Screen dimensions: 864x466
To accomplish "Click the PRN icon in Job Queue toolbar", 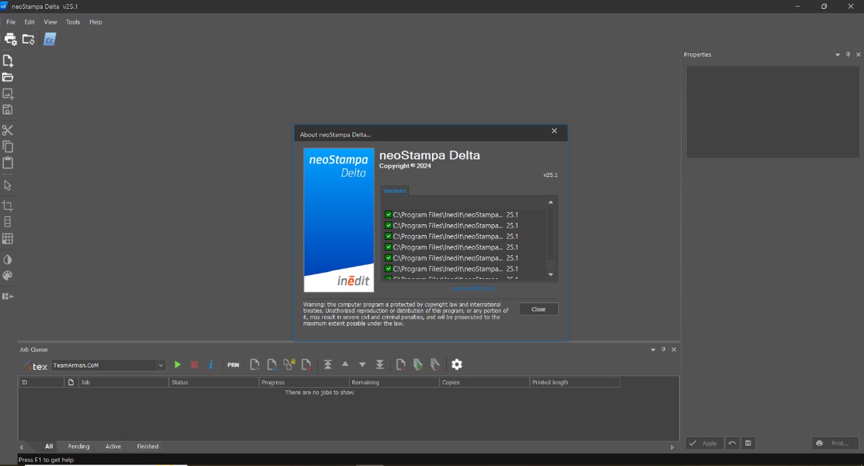I will (233, 365).
